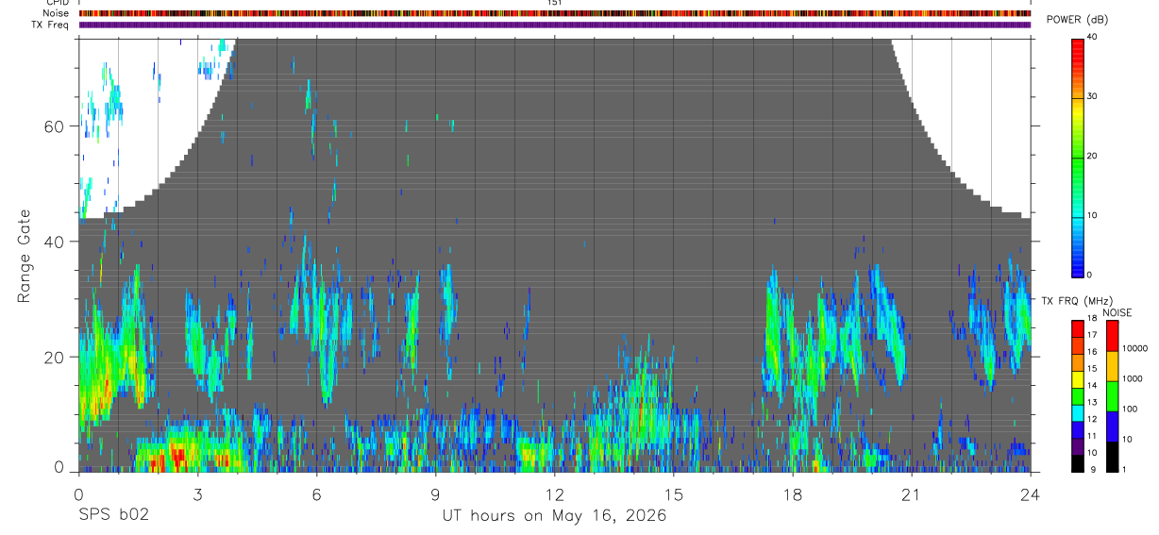Click the NOISE color scale bar
Image resolution: width=1159 pixels, height=535 pixels.
pyautogui.click(x=1112, y=396)
